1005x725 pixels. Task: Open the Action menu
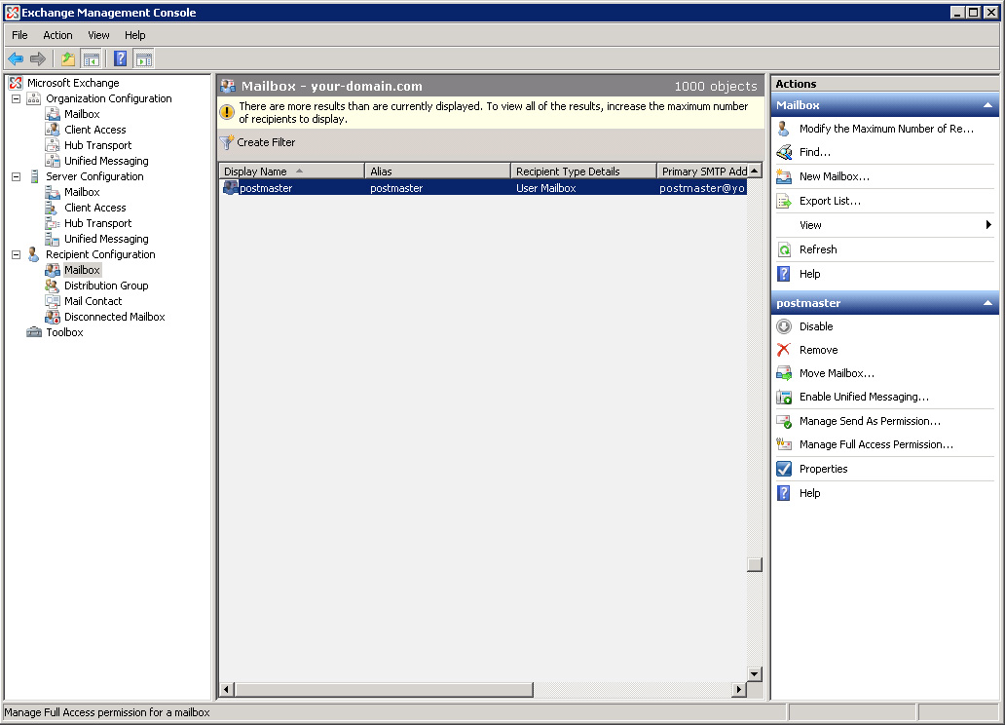(57, 35)
